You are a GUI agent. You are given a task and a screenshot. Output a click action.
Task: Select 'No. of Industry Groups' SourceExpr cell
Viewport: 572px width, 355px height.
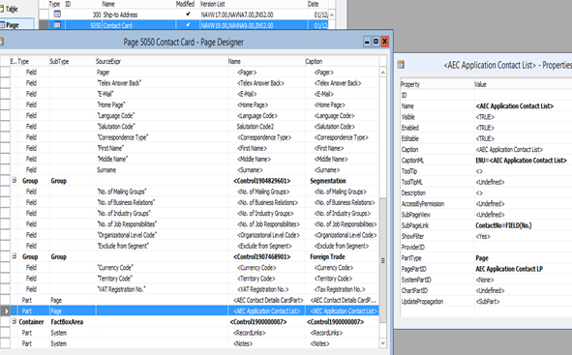coord(162,213)
